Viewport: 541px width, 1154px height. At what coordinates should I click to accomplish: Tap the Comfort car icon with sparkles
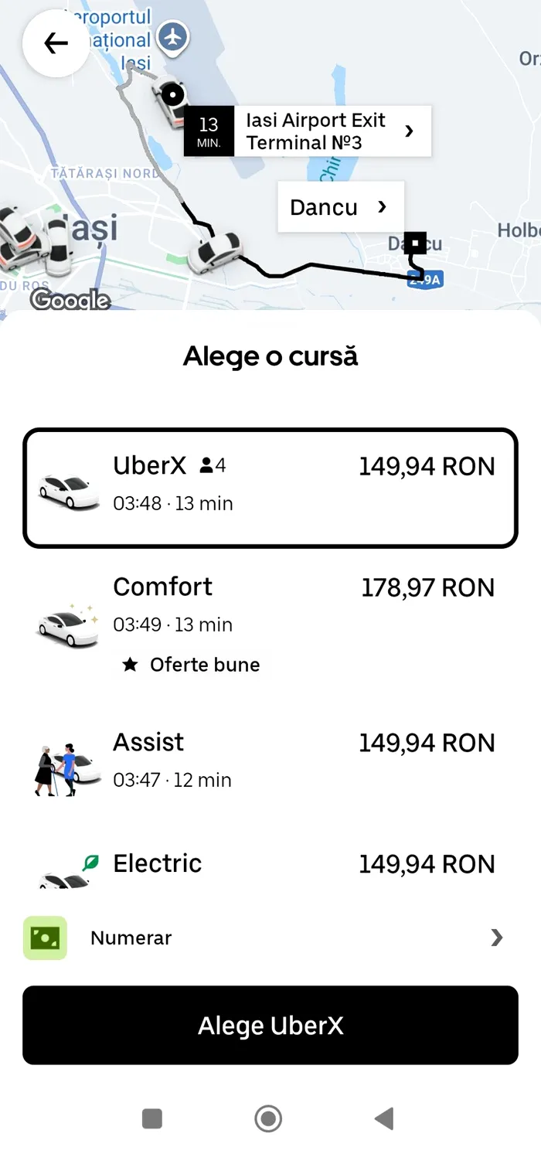point(67,622)
